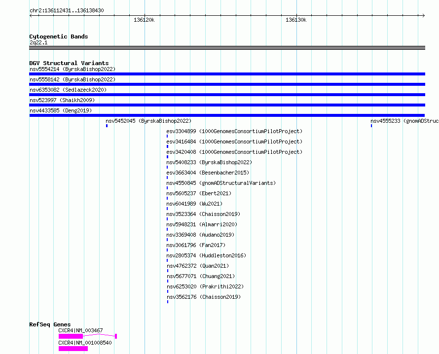Open variant nsv5605237 (Ebert2021)
The height and width of the screenshot is (354, 439).
click(199, 193)
